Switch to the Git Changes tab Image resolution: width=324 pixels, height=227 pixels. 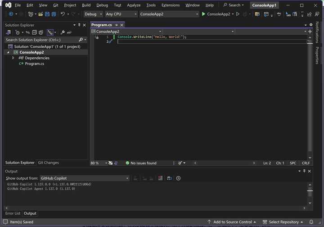(48, 163)
